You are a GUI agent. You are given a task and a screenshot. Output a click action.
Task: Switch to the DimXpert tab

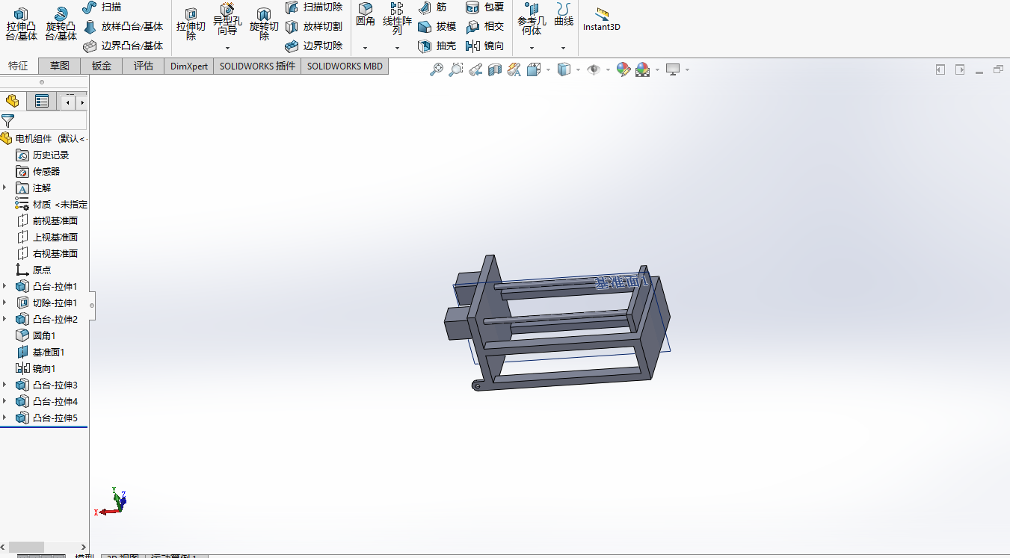pyautogui.click(x=189, y=66)
